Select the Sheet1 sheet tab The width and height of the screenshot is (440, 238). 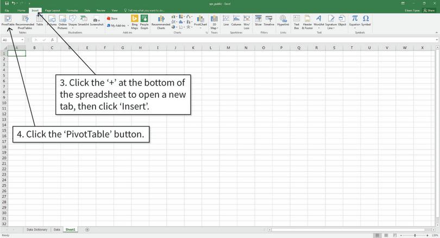[70, 230]
